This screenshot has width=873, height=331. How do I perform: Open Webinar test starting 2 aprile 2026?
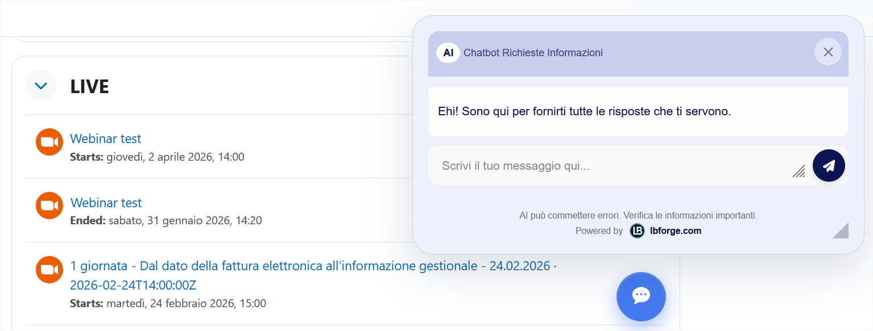[105, 139]
